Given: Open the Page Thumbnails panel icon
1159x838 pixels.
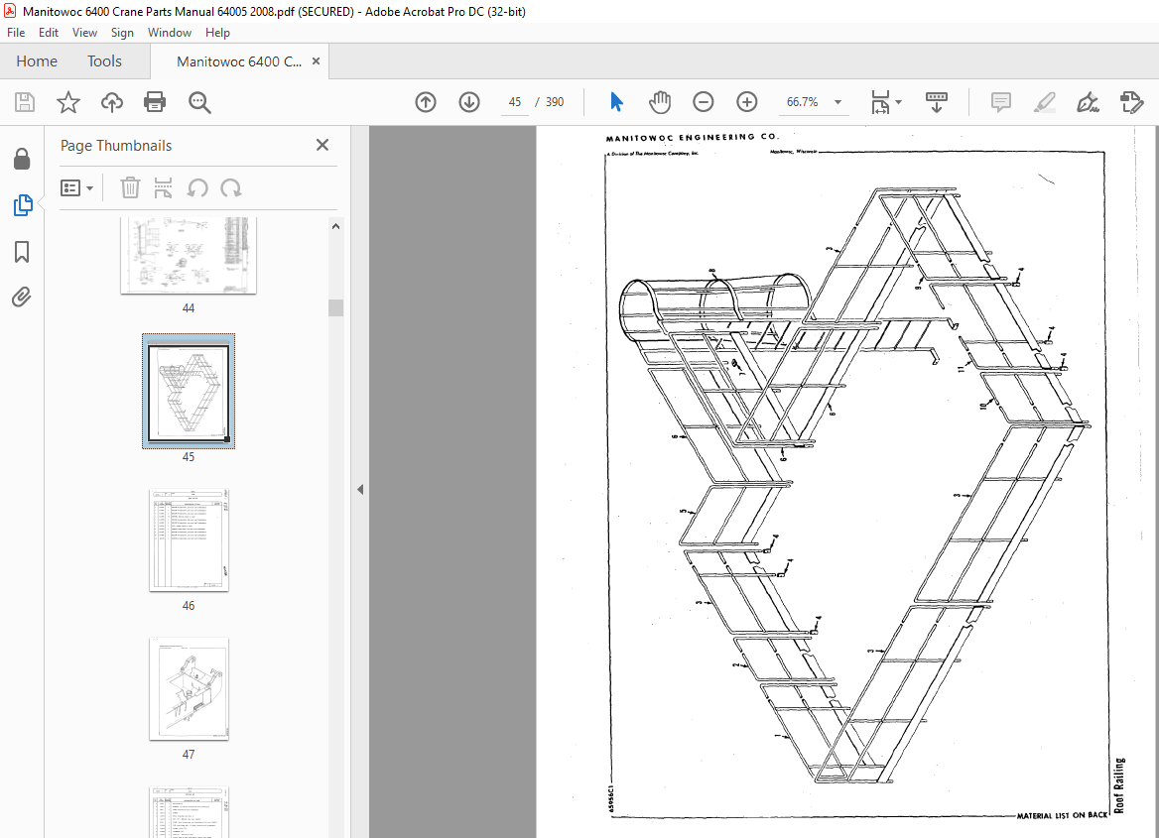Looking at the screenshot, I should [x=22, y=205].
